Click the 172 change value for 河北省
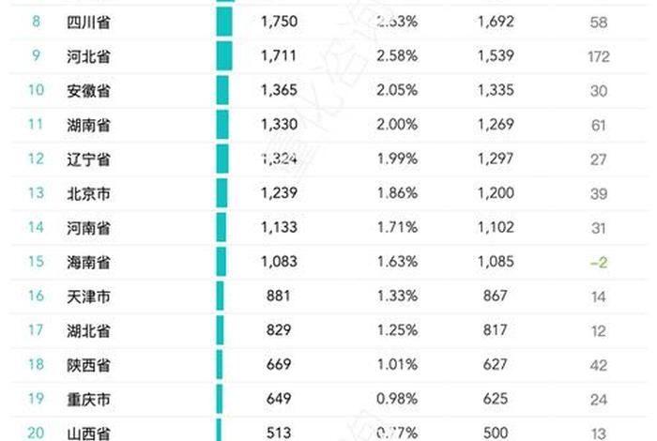This screenshot has height=441, width=657. (598, 56)
